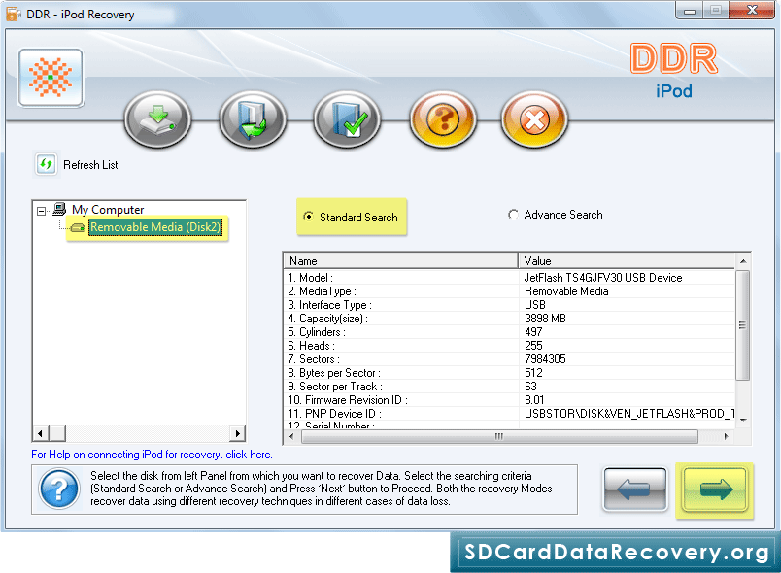Image resolution: width=781 pixels, height=573 pixels.
Task: Open the iPod connection help link
Action: point(152,455)
